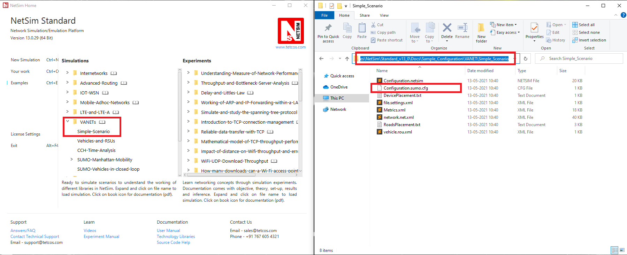Sort files by Date modified column

tap(480, 71)
